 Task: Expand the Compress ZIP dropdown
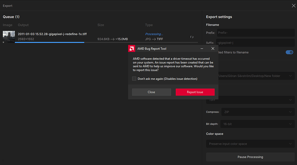258,112
